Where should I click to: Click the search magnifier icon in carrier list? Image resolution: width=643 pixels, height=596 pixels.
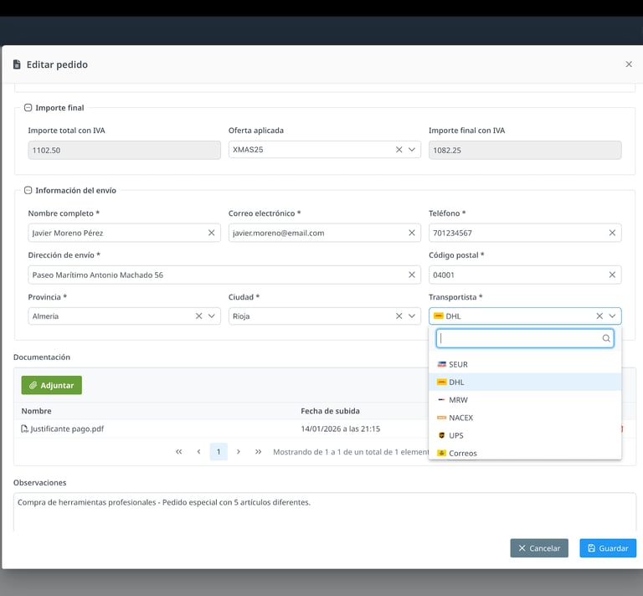coord(606,338)
